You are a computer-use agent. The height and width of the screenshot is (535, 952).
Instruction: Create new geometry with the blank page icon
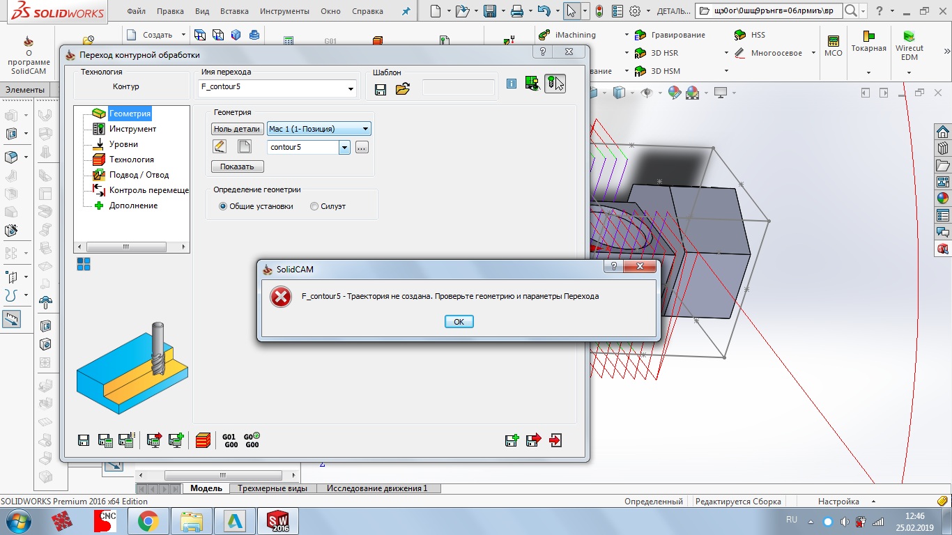point(244,146)
